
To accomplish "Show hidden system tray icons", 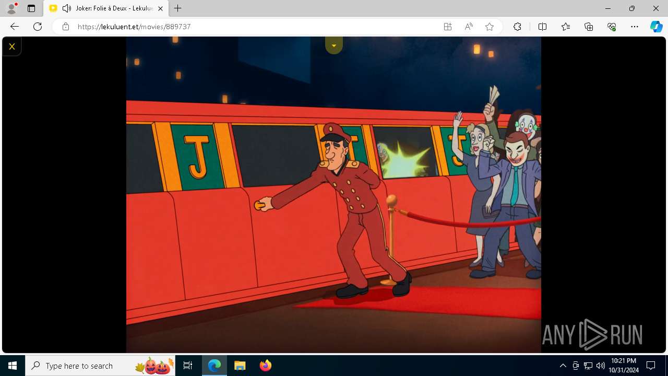I will click(563, 366).
